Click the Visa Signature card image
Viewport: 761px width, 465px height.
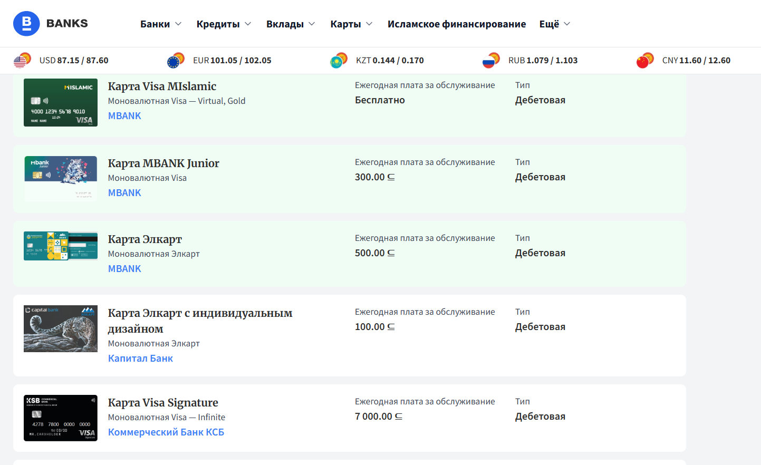(x=60, y=418)
